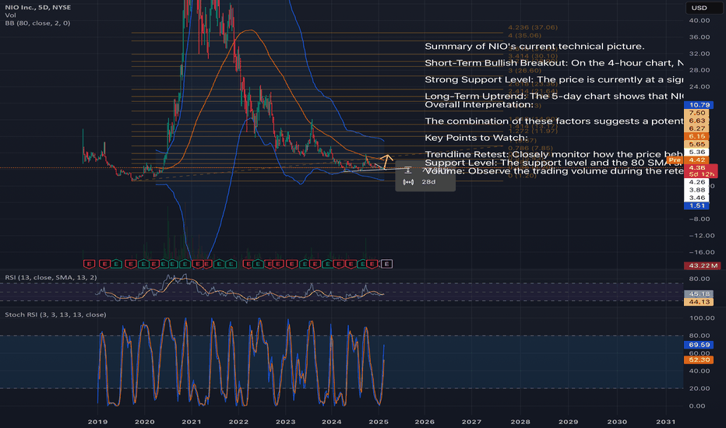Click the 80.00 value on RSI axis

(x=700, y=279)
